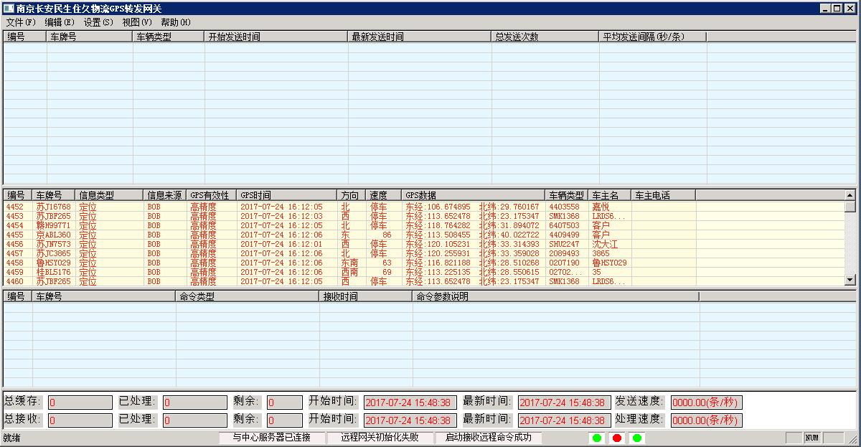Click the application icon in title bar

9,9
